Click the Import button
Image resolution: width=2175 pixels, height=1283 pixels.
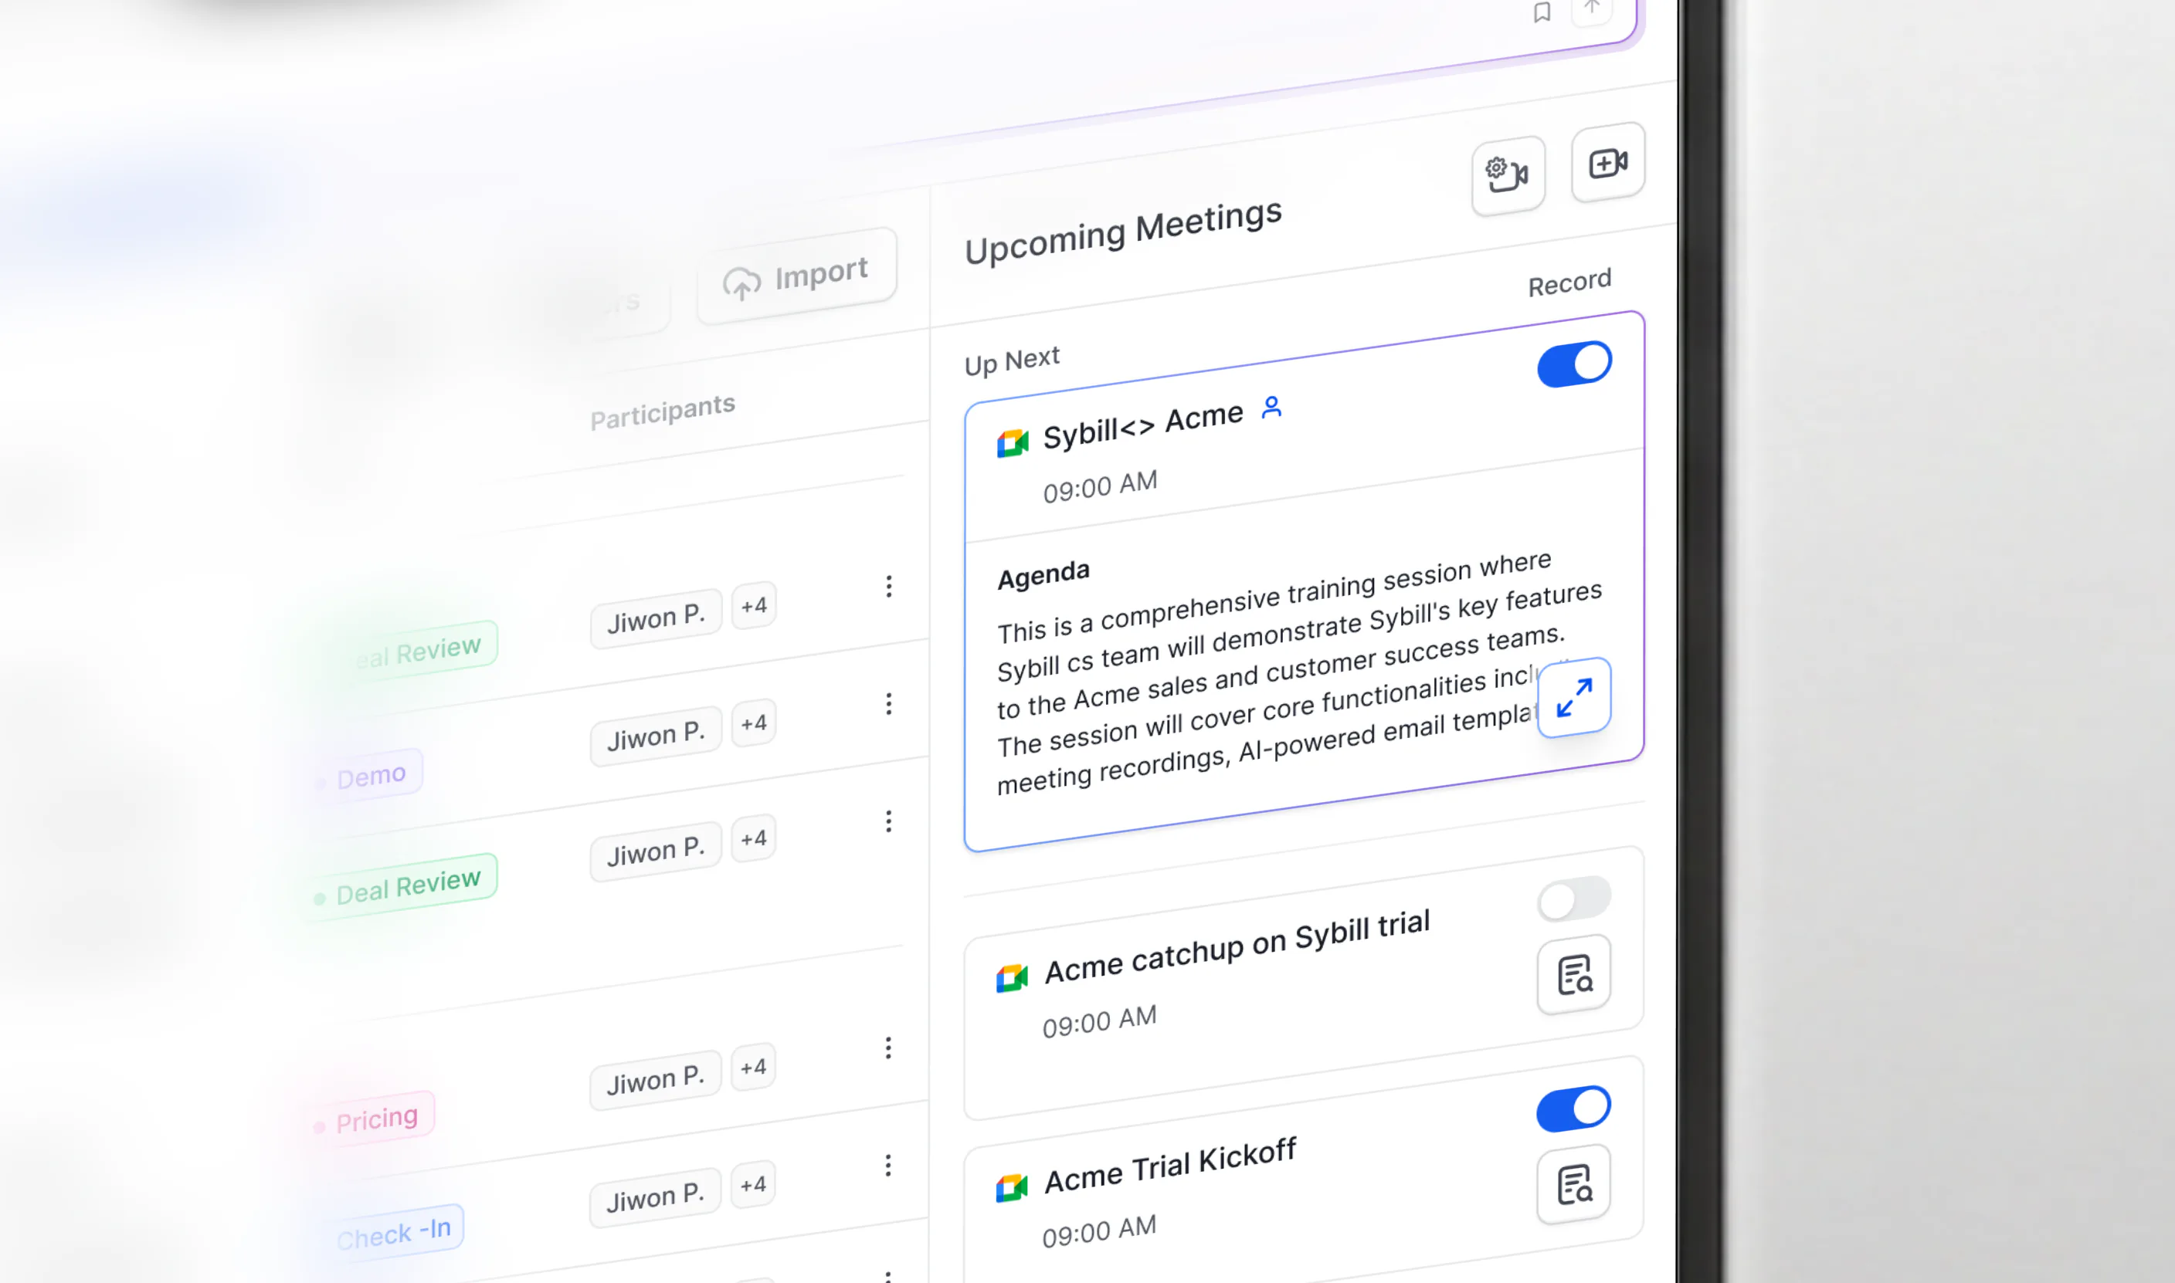tap(796, 276)
